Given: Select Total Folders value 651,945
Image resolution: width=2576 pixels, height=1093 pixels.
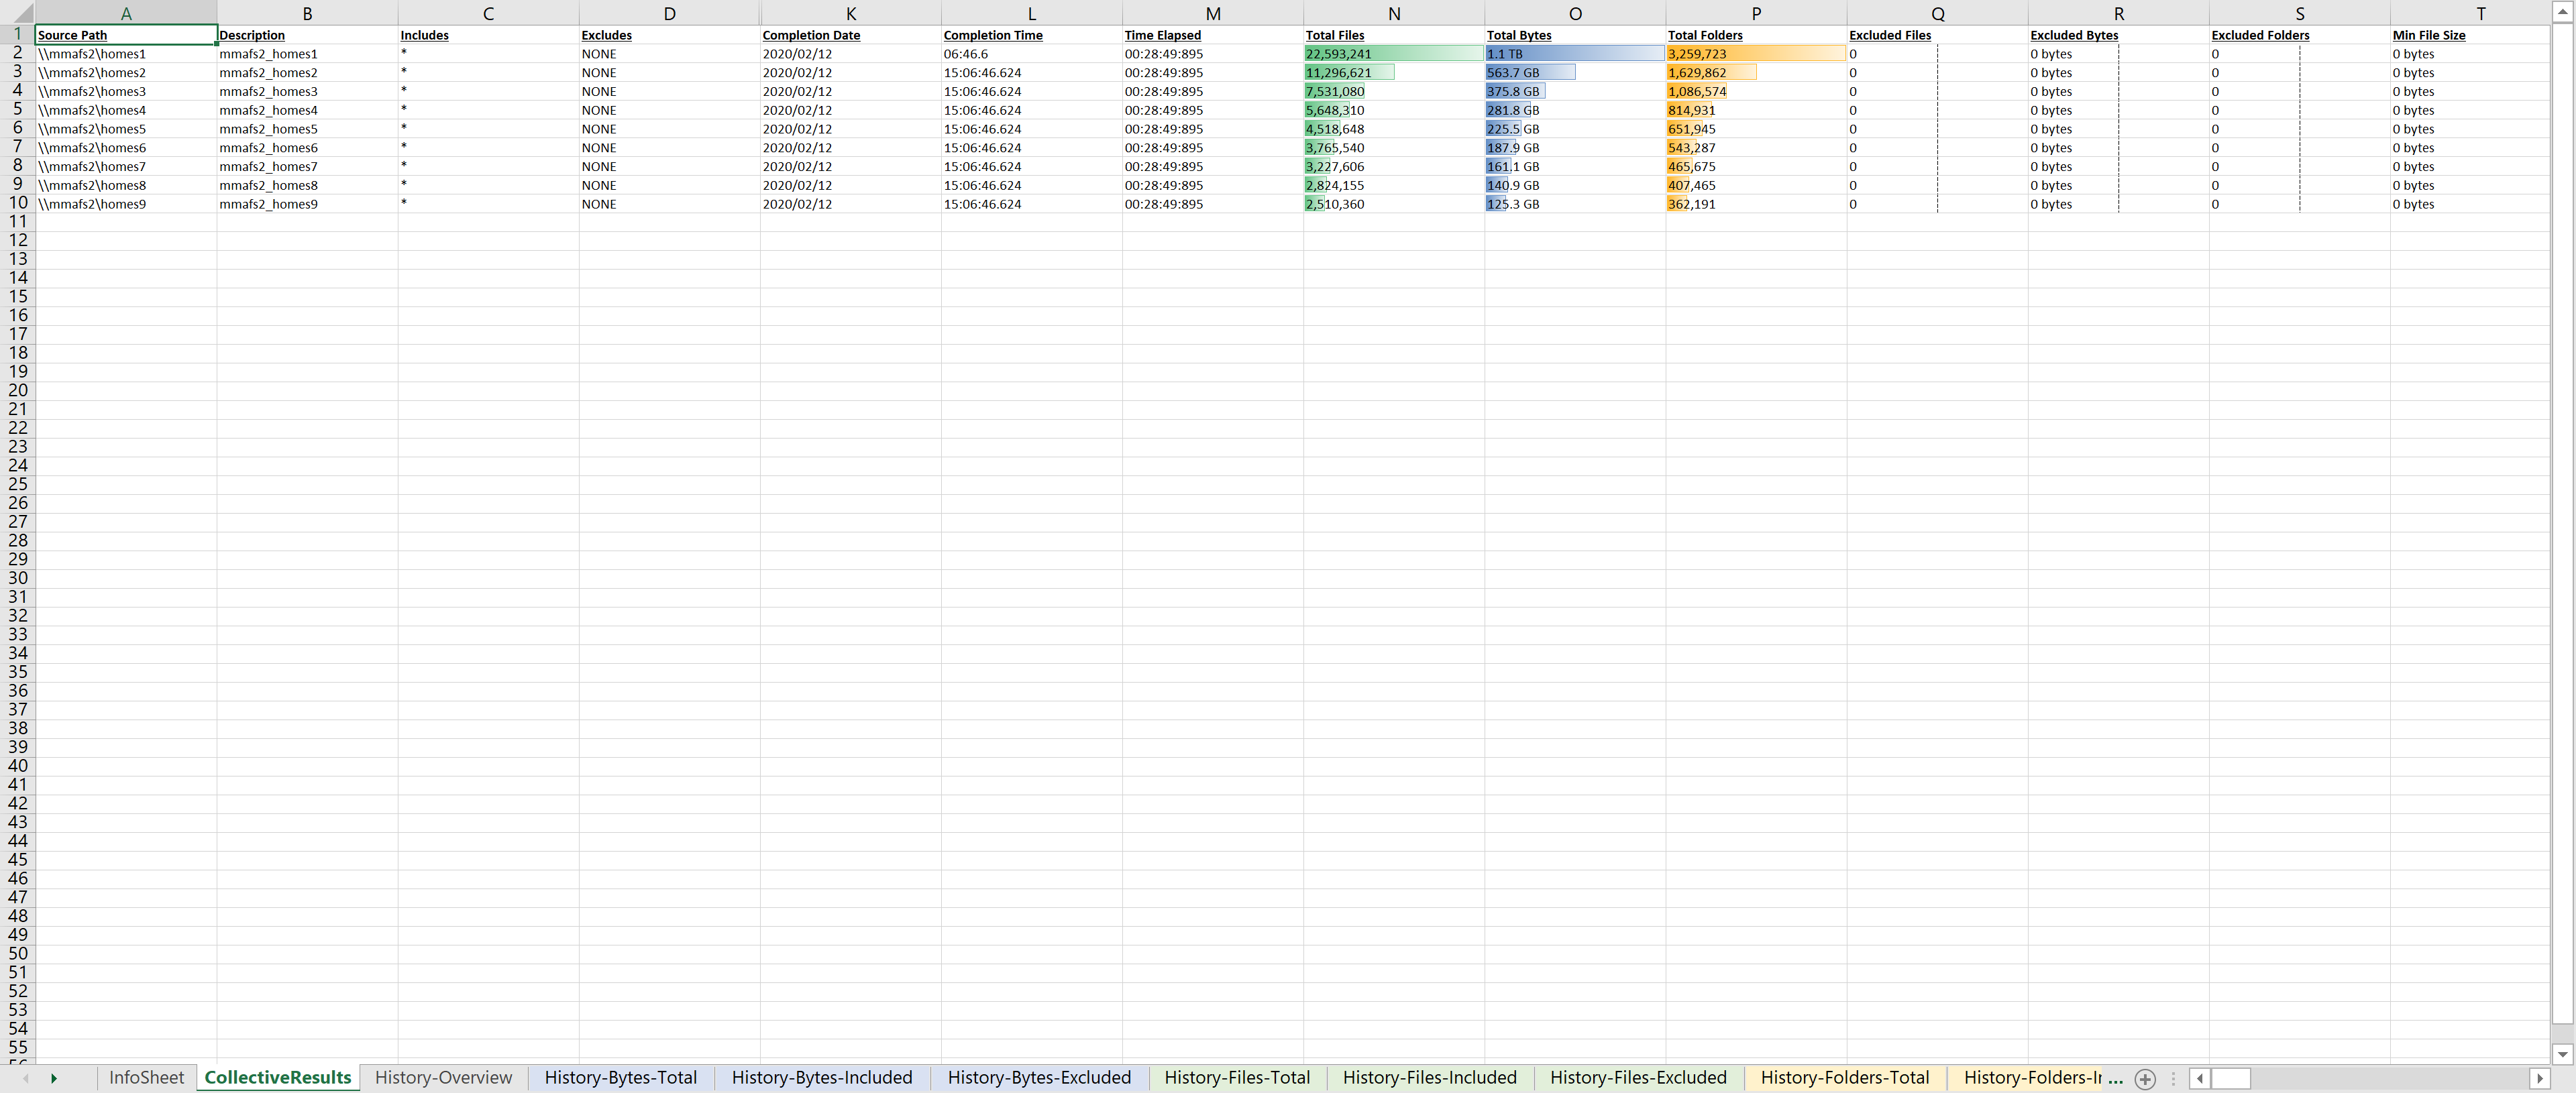Looking at the screenshot, I should 1756,129.
